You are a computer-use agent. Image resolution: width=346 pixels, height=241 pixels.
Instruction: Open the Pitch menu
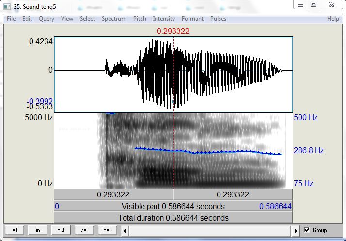coord(140,19)
